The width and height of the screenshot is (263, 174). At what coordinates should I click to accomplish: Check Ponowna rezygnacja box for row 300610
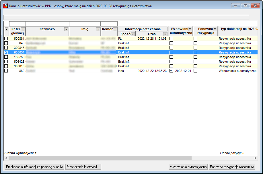(195, 66)
